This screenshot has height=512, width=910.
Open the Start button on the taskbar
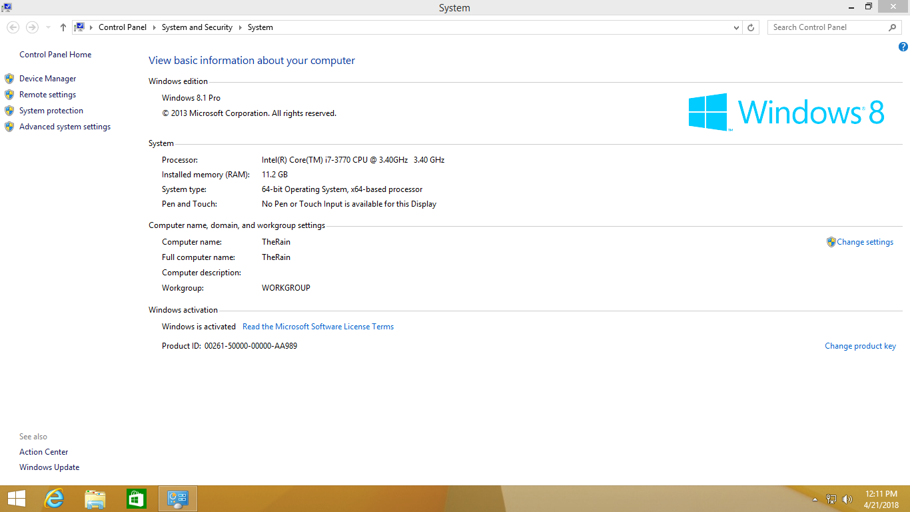coord(16,499)
